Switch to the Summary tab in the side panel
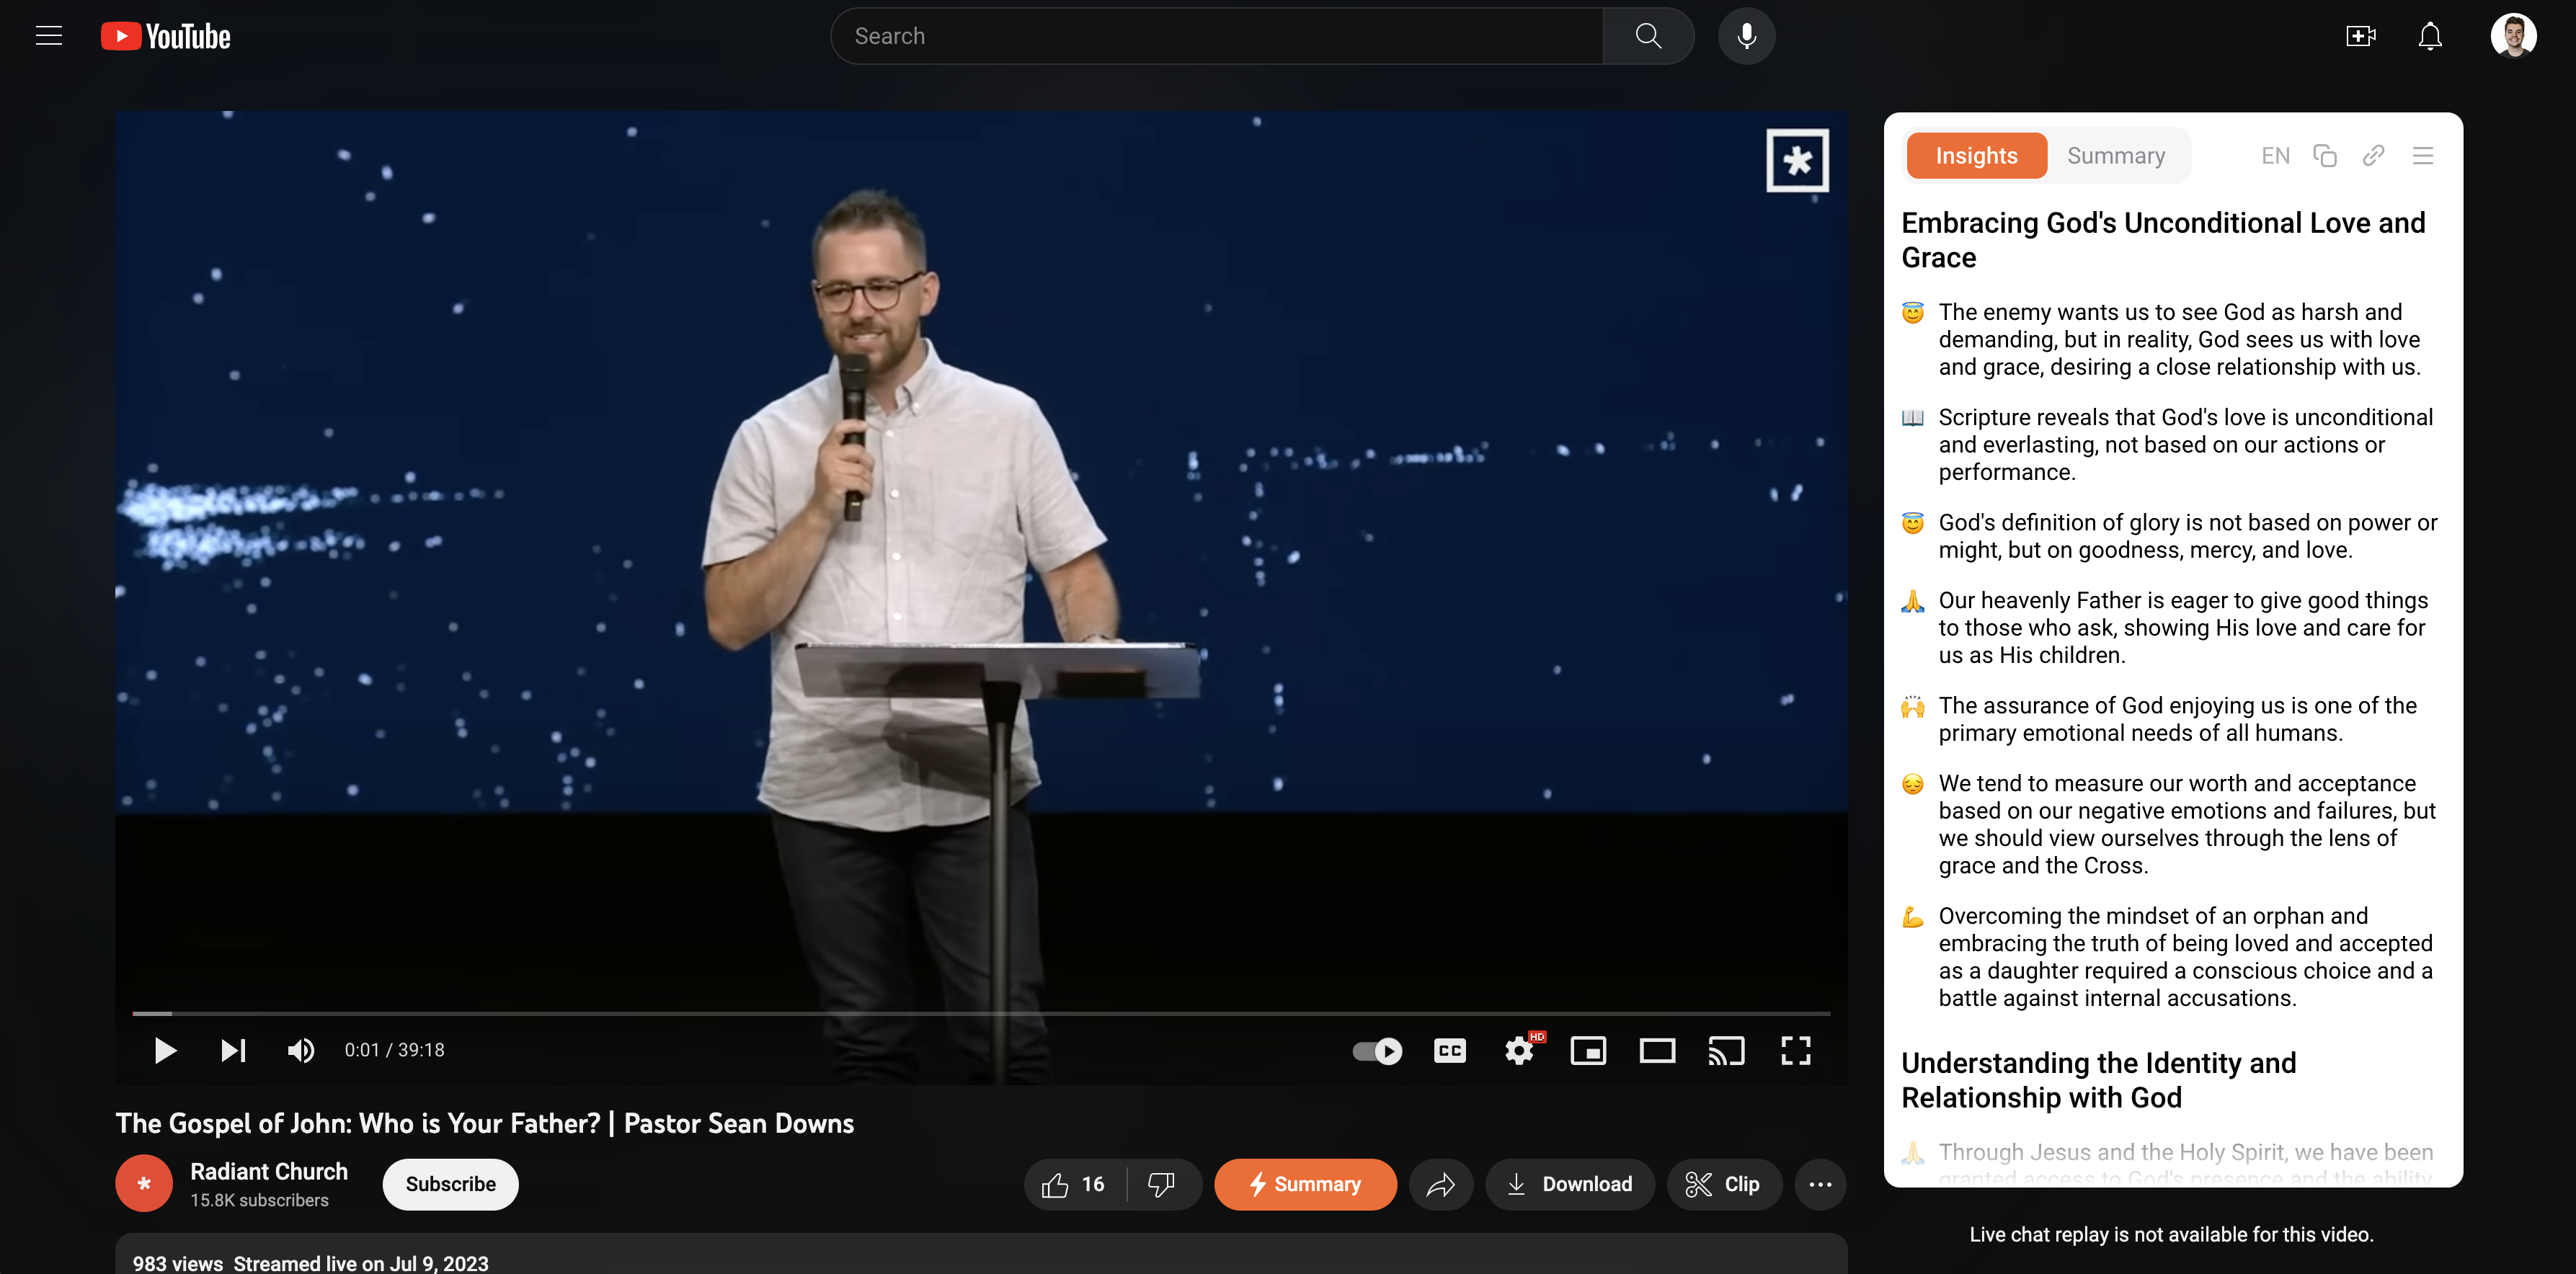The width and height of the screenshot is (2576, 1274). 2116,155
